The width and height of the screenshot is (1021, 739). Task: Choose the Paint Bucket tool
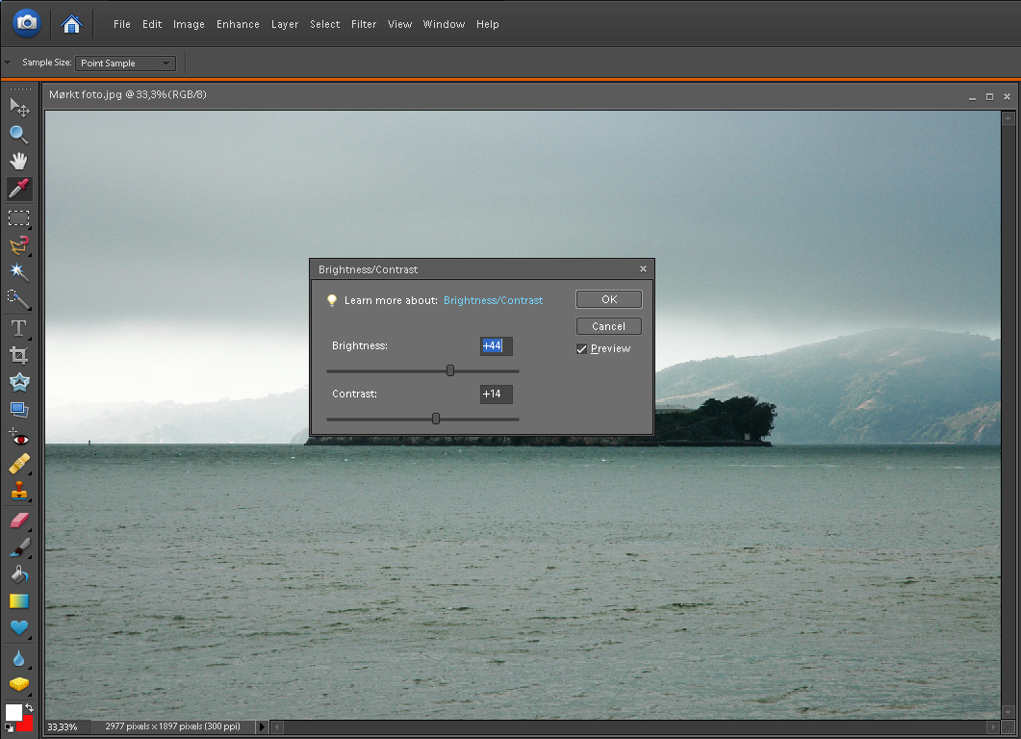pyautogui.click(x=18, y=574)
